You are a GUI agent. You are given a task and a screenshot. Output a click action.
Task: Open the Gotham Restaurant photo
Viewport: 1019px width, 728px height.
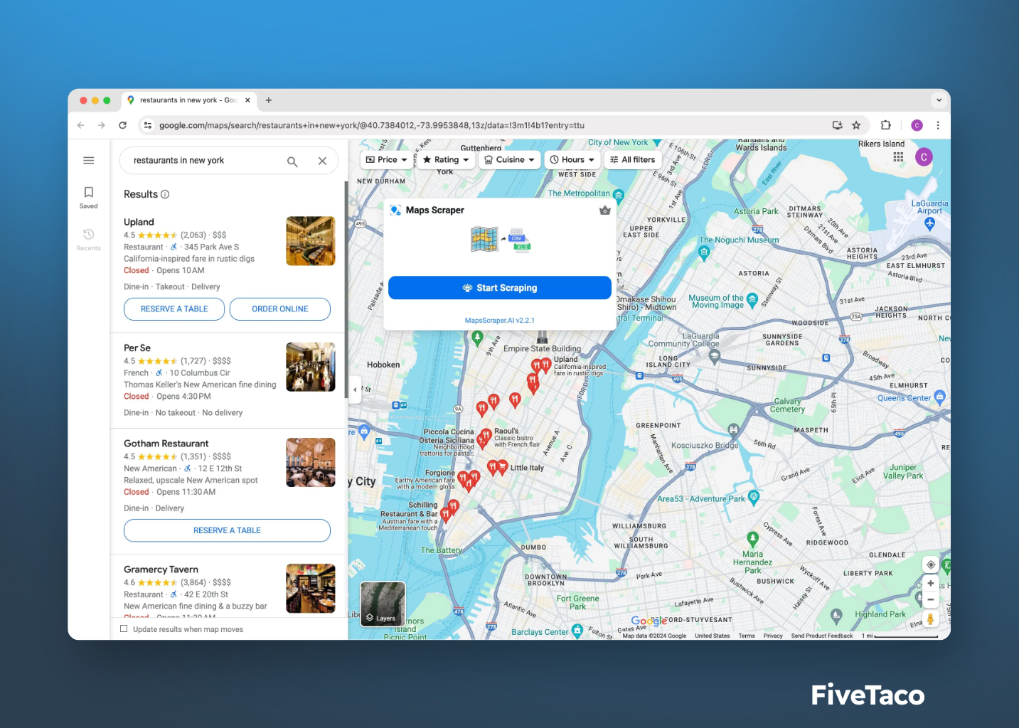click(x=311, y=462)
